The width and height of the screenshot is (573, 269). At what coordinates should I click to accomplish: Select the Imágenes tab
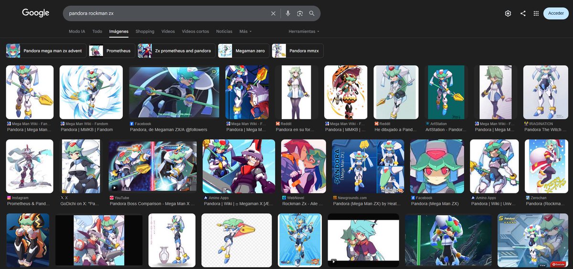pyautogui.click(x=119, y=31)
